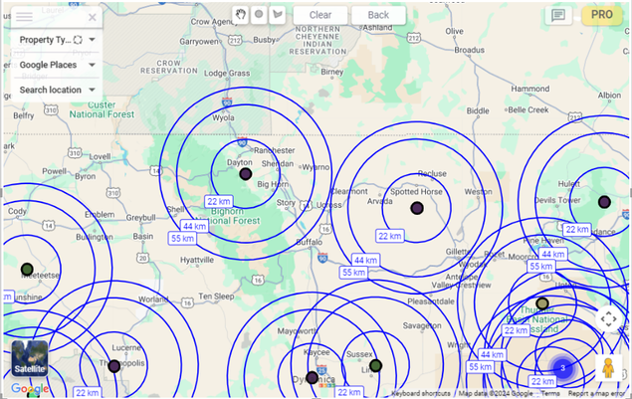This screenshot has height=399, width=632.
Task: Click the Worland town label
Action: (153, 299)
